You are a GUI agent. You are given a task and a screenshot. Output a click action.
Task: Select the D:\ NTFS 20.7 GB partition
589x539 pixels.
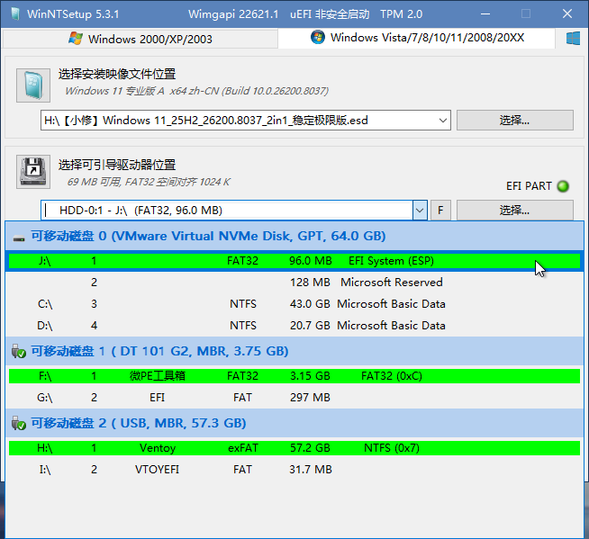(x=294, y=326)
